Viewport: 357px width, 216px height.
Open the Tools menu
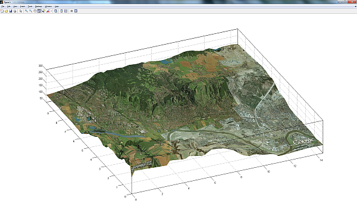pyautogui.click(x=30, y=7)
